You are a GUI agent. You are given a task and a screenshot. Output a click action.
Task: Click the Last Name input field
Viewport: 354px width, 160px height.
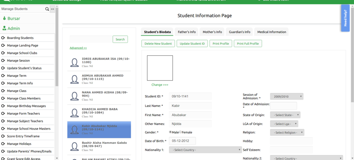click(x=190, y=106)
